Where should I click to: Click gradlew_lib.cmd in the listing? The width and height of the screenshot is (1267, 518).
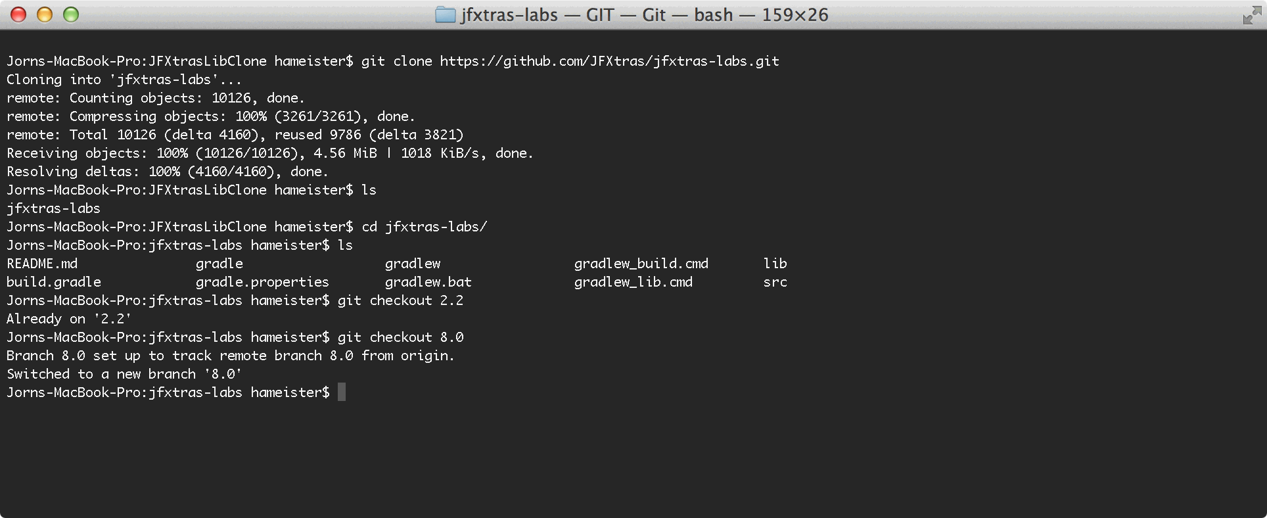click(x=633, y=282)
